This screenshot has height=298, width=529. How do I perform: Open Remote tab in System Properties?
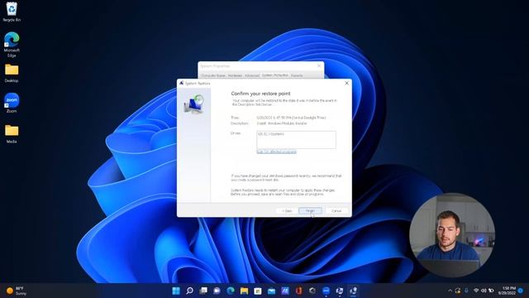[297, 75]
